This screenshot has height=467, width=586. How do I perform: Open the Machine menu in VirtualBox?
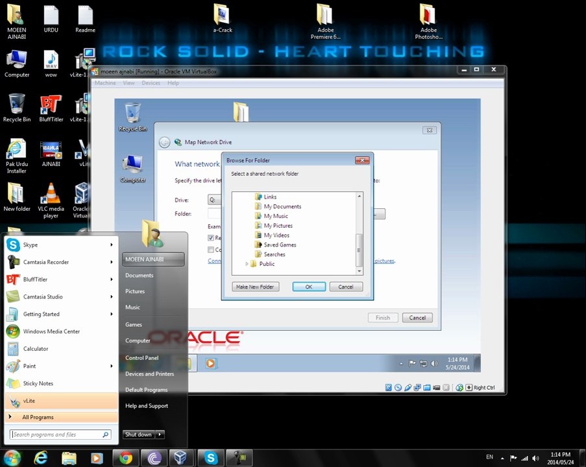click(x=105, y=83)
